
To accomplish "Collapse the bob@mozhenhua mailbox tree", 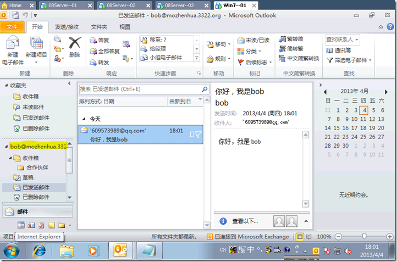I will tap(7, 147).
